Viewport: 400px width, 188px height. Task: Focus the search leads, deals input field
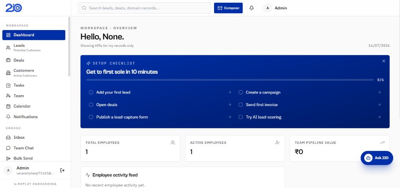coord(144,8)
